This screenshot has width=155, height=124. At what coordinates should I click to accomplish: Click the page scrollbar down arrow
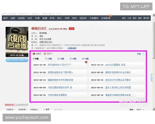point(154,109)
